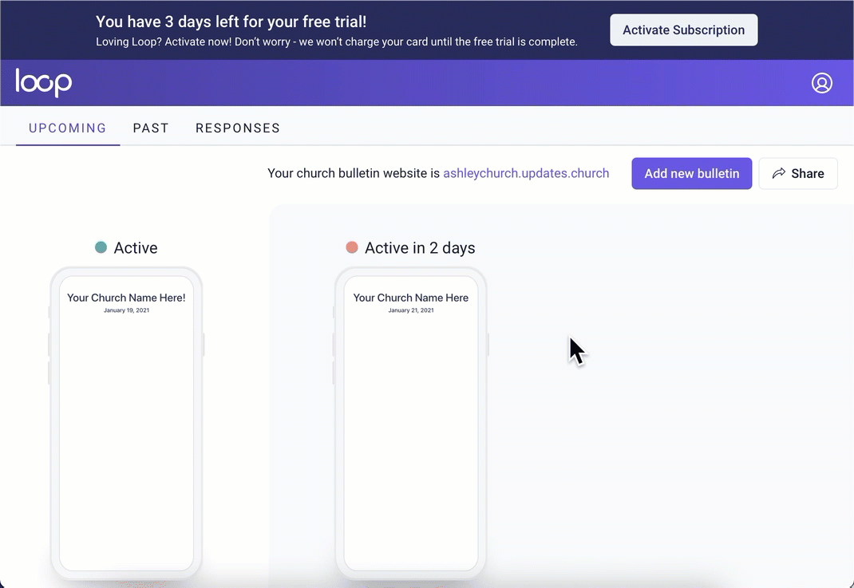Click the Loop logo

(x=44, y=83)
